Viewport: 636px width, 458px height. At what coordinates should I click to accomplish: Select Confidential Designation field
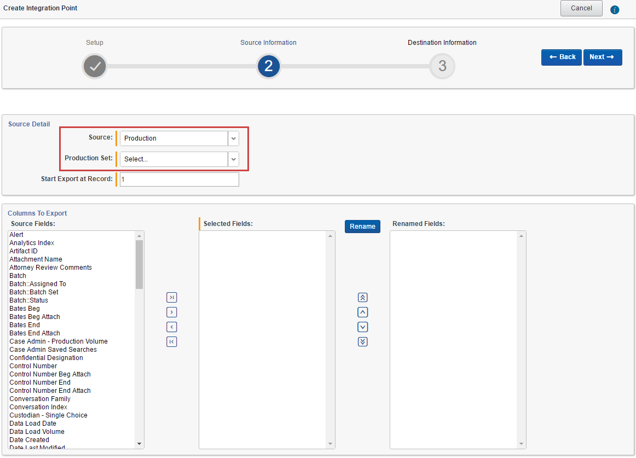pos(46,358)
